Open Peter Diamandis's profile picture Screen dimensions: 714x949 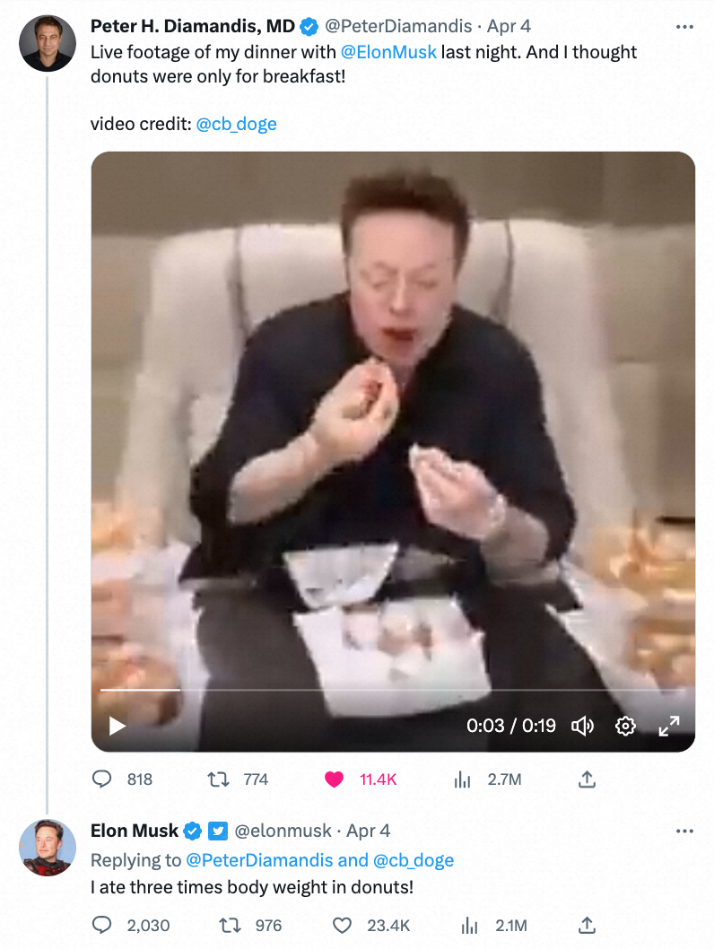(48, 42)
